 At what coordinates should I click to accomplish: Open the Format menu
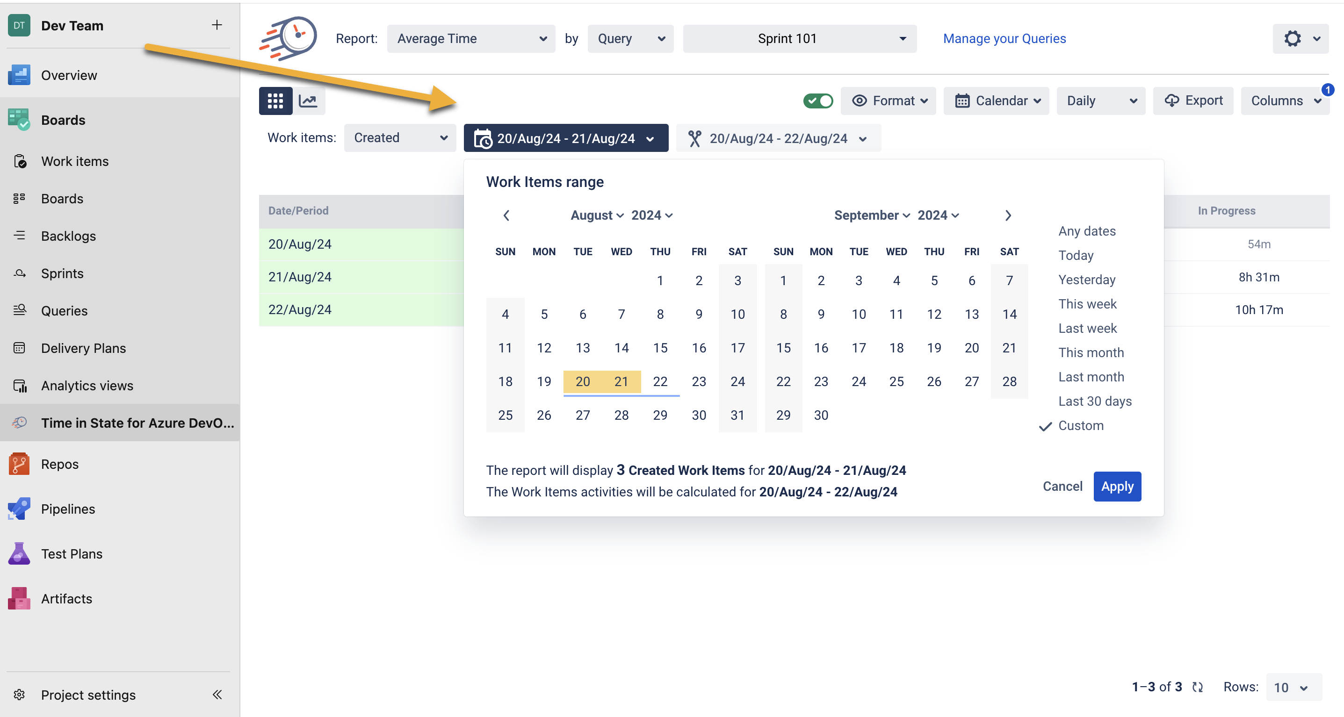[x=888, y=100]
